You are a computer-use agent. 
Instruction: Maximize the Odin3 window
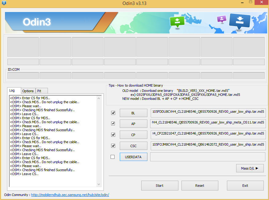point(251,2)
